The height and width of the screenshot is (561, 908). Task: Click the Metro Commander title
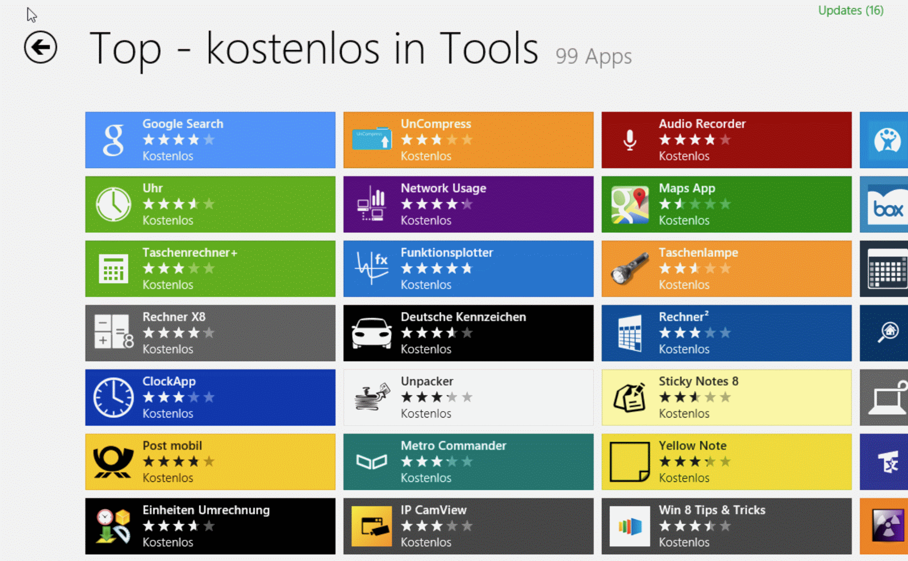[x=453, y=446]
